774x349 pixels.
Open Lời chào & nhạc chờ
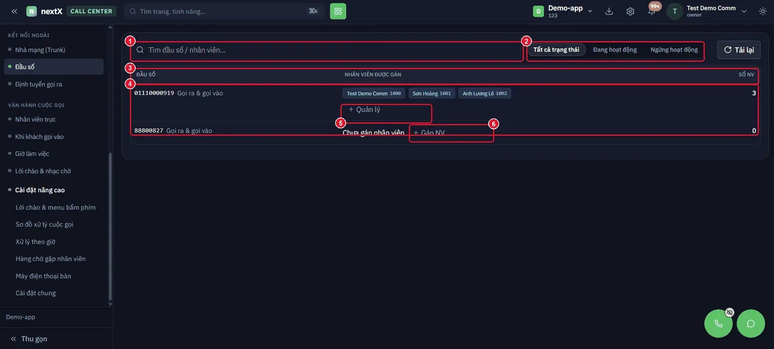[x=43, y=171]
